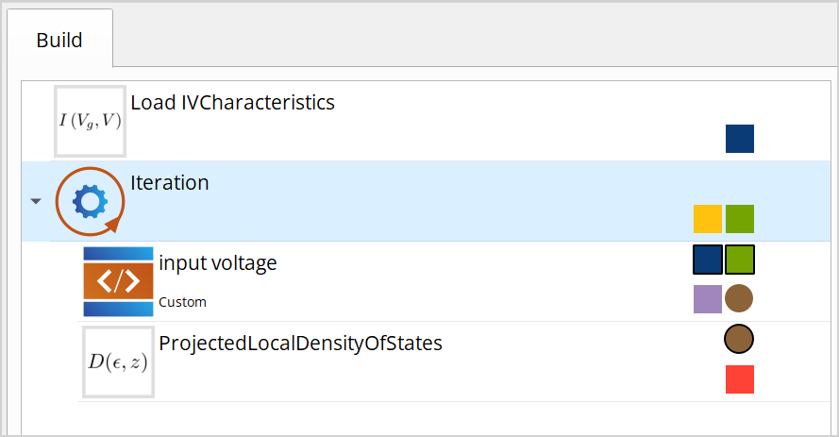Image resolution: width=839 pixels, height=437 pixels.
Task: Select the Load IVCharacteristics label
Action: (232, 102)
